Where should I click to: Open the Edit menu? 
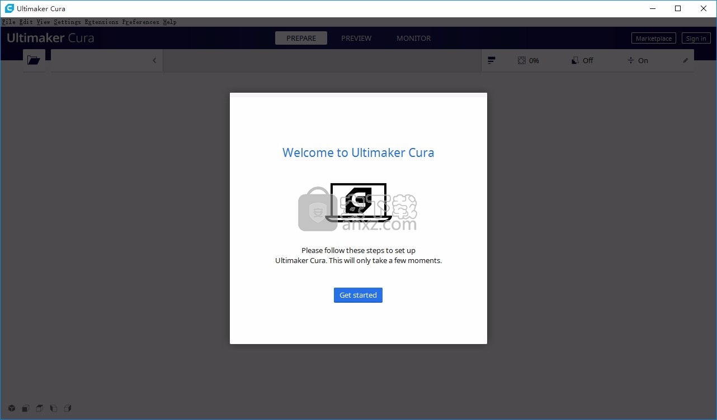click(x=26, y=22)
